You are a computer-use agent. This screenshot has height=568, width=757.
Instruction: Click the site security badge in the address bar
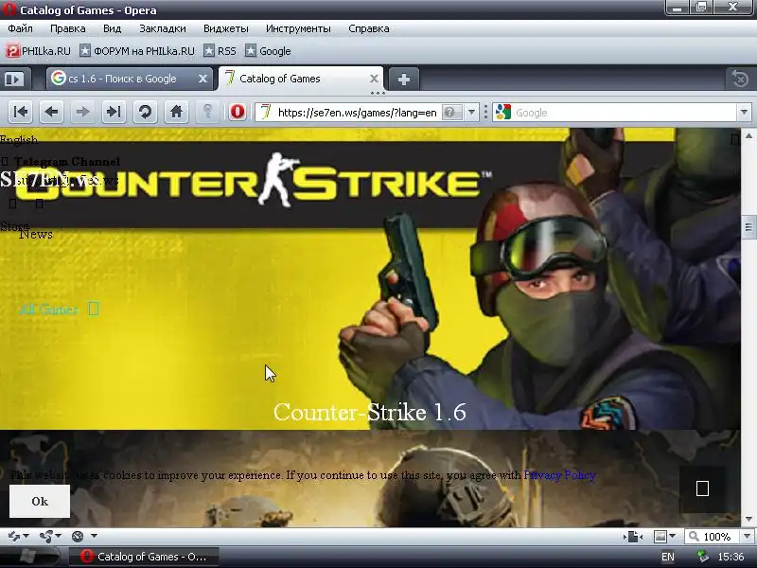452,113
